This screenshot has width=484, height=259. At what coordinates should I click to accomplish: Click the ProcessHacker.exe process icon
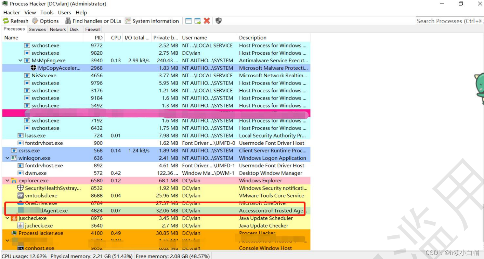(x=14, y=233)
